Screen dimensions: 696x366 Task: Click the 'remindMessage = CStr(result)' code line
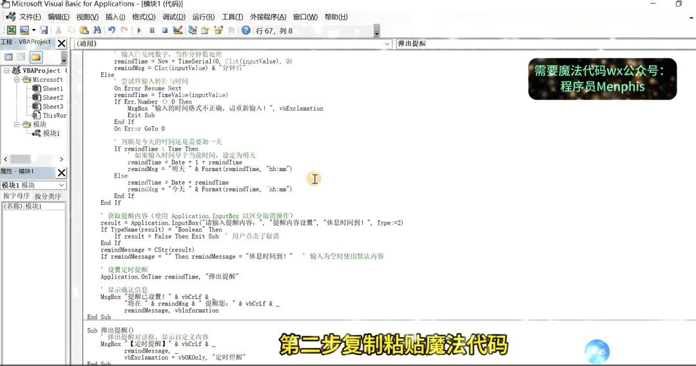point(148,250)
